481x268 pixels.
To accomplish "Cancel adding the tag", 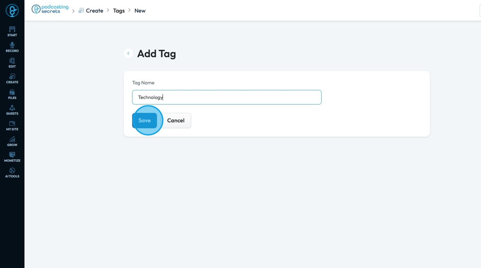I will tap(176, 121).
